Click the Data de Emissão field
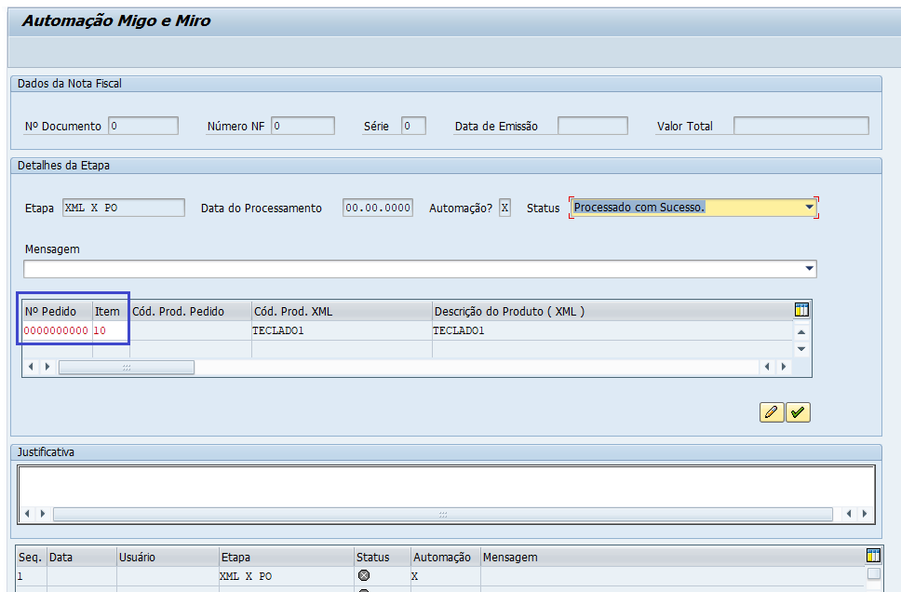Image resolution: width=901 pixels, height=592 pixels. pos(593,126)
